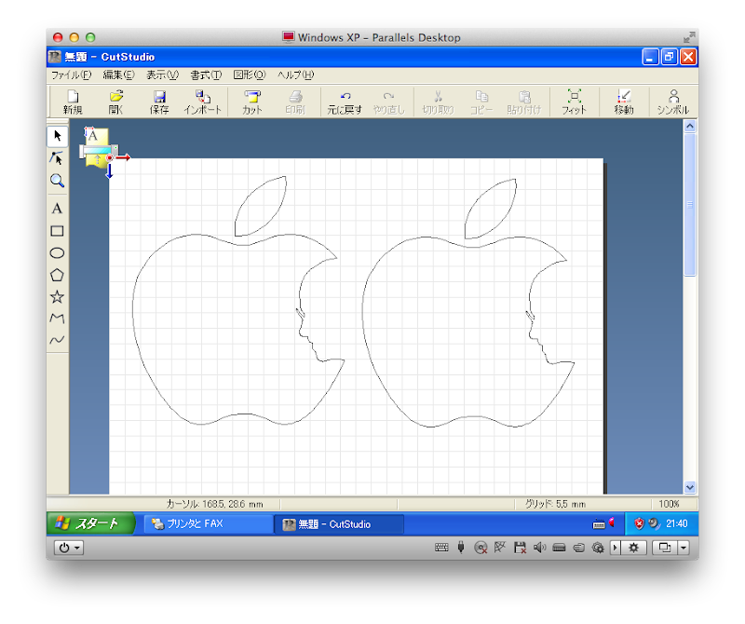
Task: Click the 切り取り cut toolbar button
Action: click(438, 102)
